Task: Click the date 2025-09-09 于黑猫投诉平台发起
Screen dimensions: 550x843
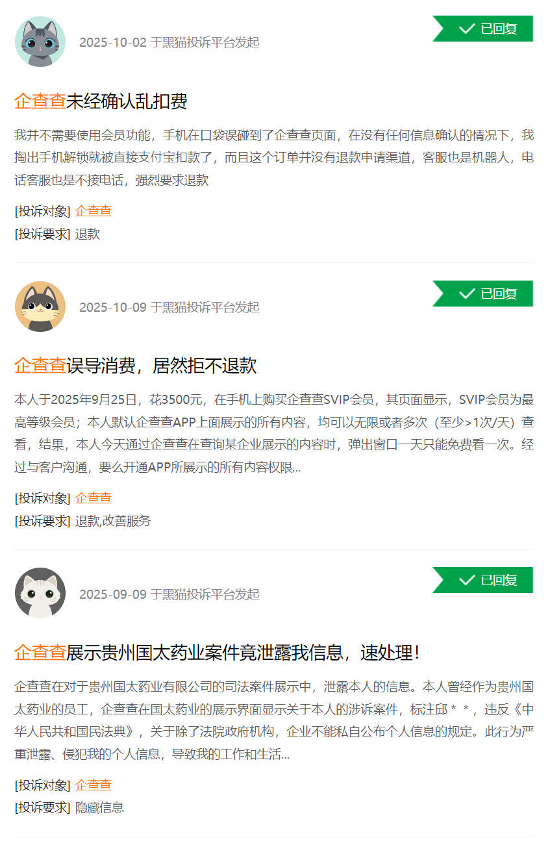Action: click(x=169, y=594)
